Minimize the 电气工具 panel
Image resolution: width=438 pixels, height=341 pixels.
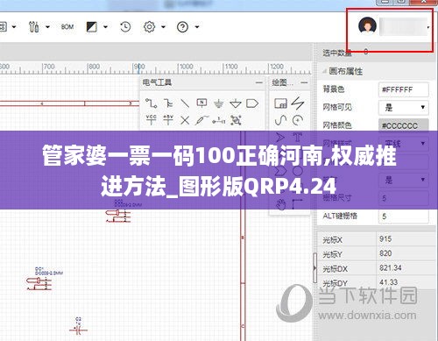click(259, 82)
